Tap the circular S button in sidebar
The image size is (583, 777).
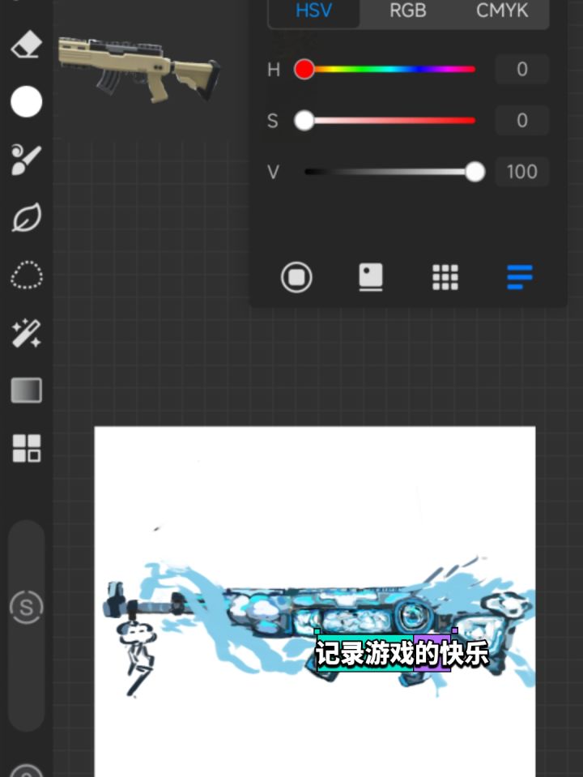coord(26,607)
